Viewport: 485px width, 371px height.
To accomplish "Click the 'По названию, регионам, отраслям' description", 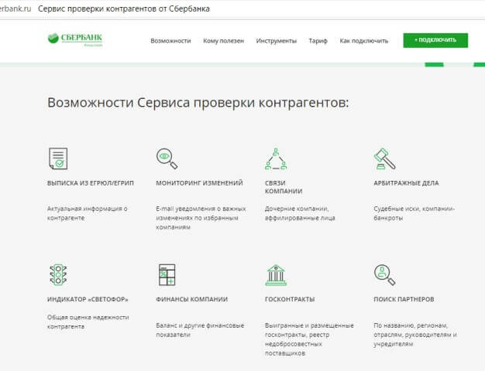I will [x=415, y=335].
